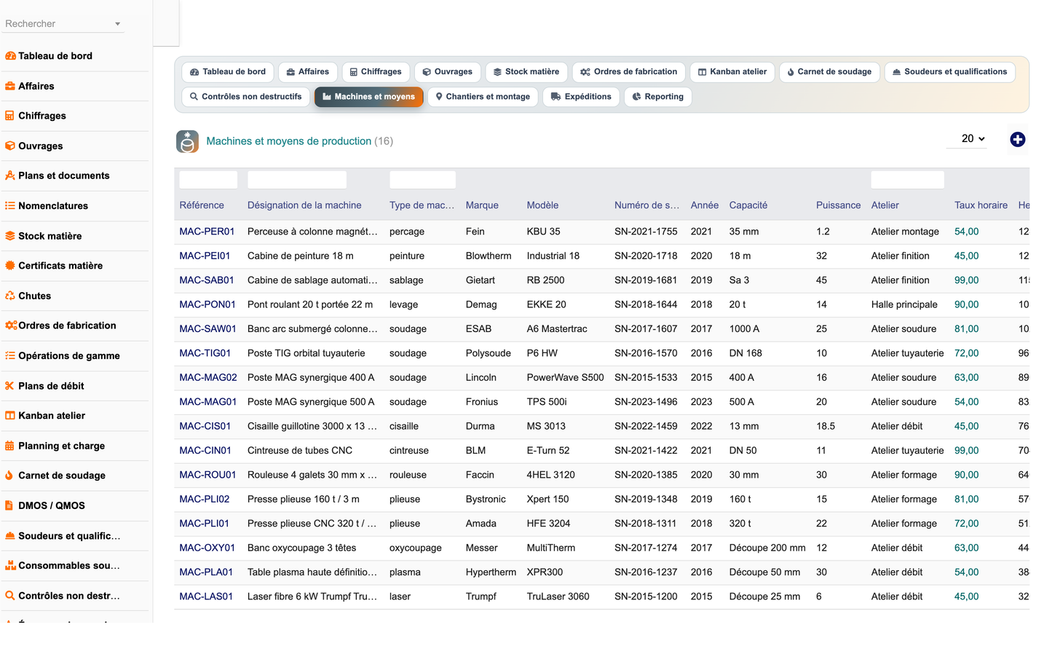Click the Kanban atelier sidebar icon
Viewport: 1052px width, 651px height.
click(10, 416)
